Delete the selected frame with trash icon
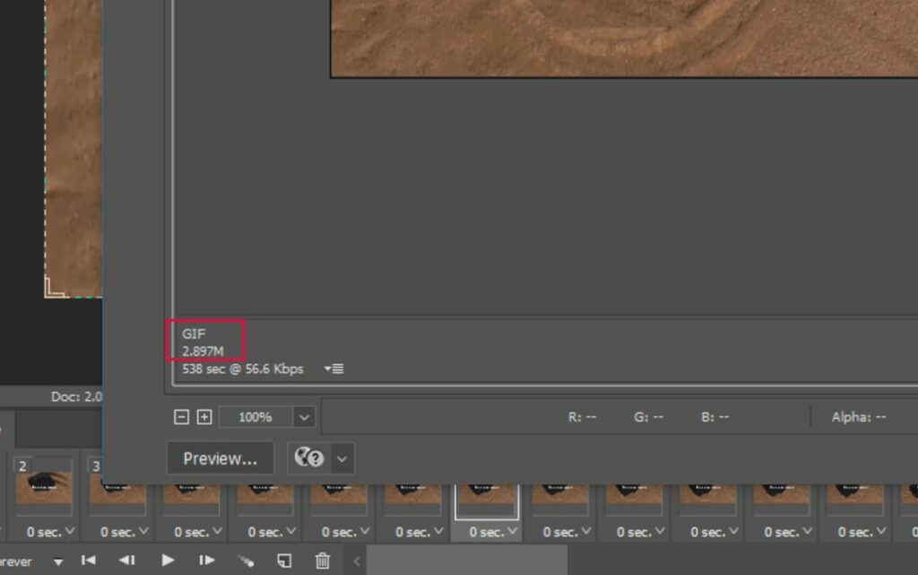Image resolution: width=918 pixels, height=575 pixels. tap(323, 561)
